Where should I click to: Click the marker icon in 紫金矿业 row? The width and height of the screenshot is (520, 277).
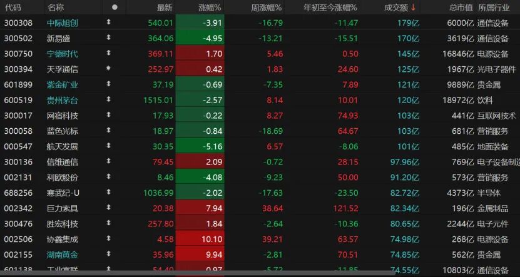108,84
